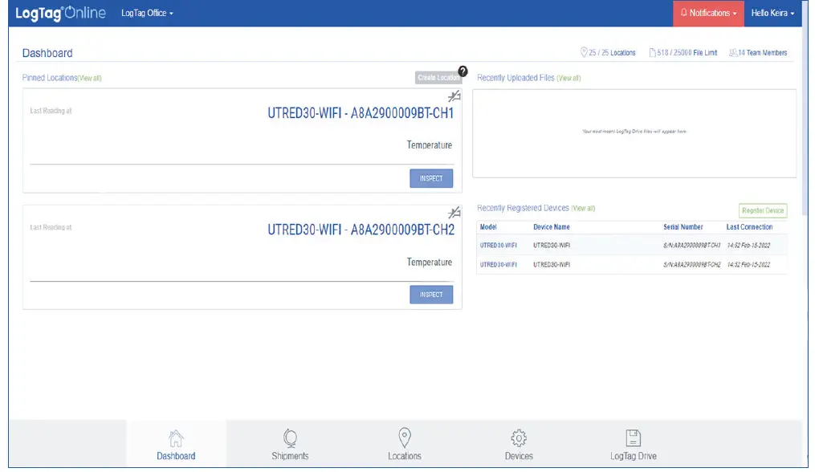815x472 pixels.
Task: Click the 25 / 25 Locations count
Action: [x=612, y=52]
